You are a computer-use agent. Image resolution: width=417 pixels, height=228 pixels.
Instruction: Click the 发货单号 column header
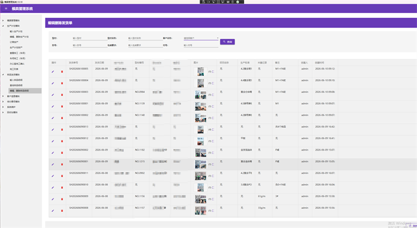coord(73,63)
